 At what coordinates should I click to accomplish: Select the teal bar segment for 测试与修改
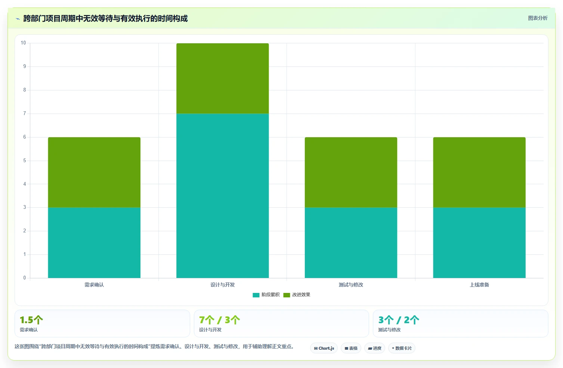(x=351, y=242)
